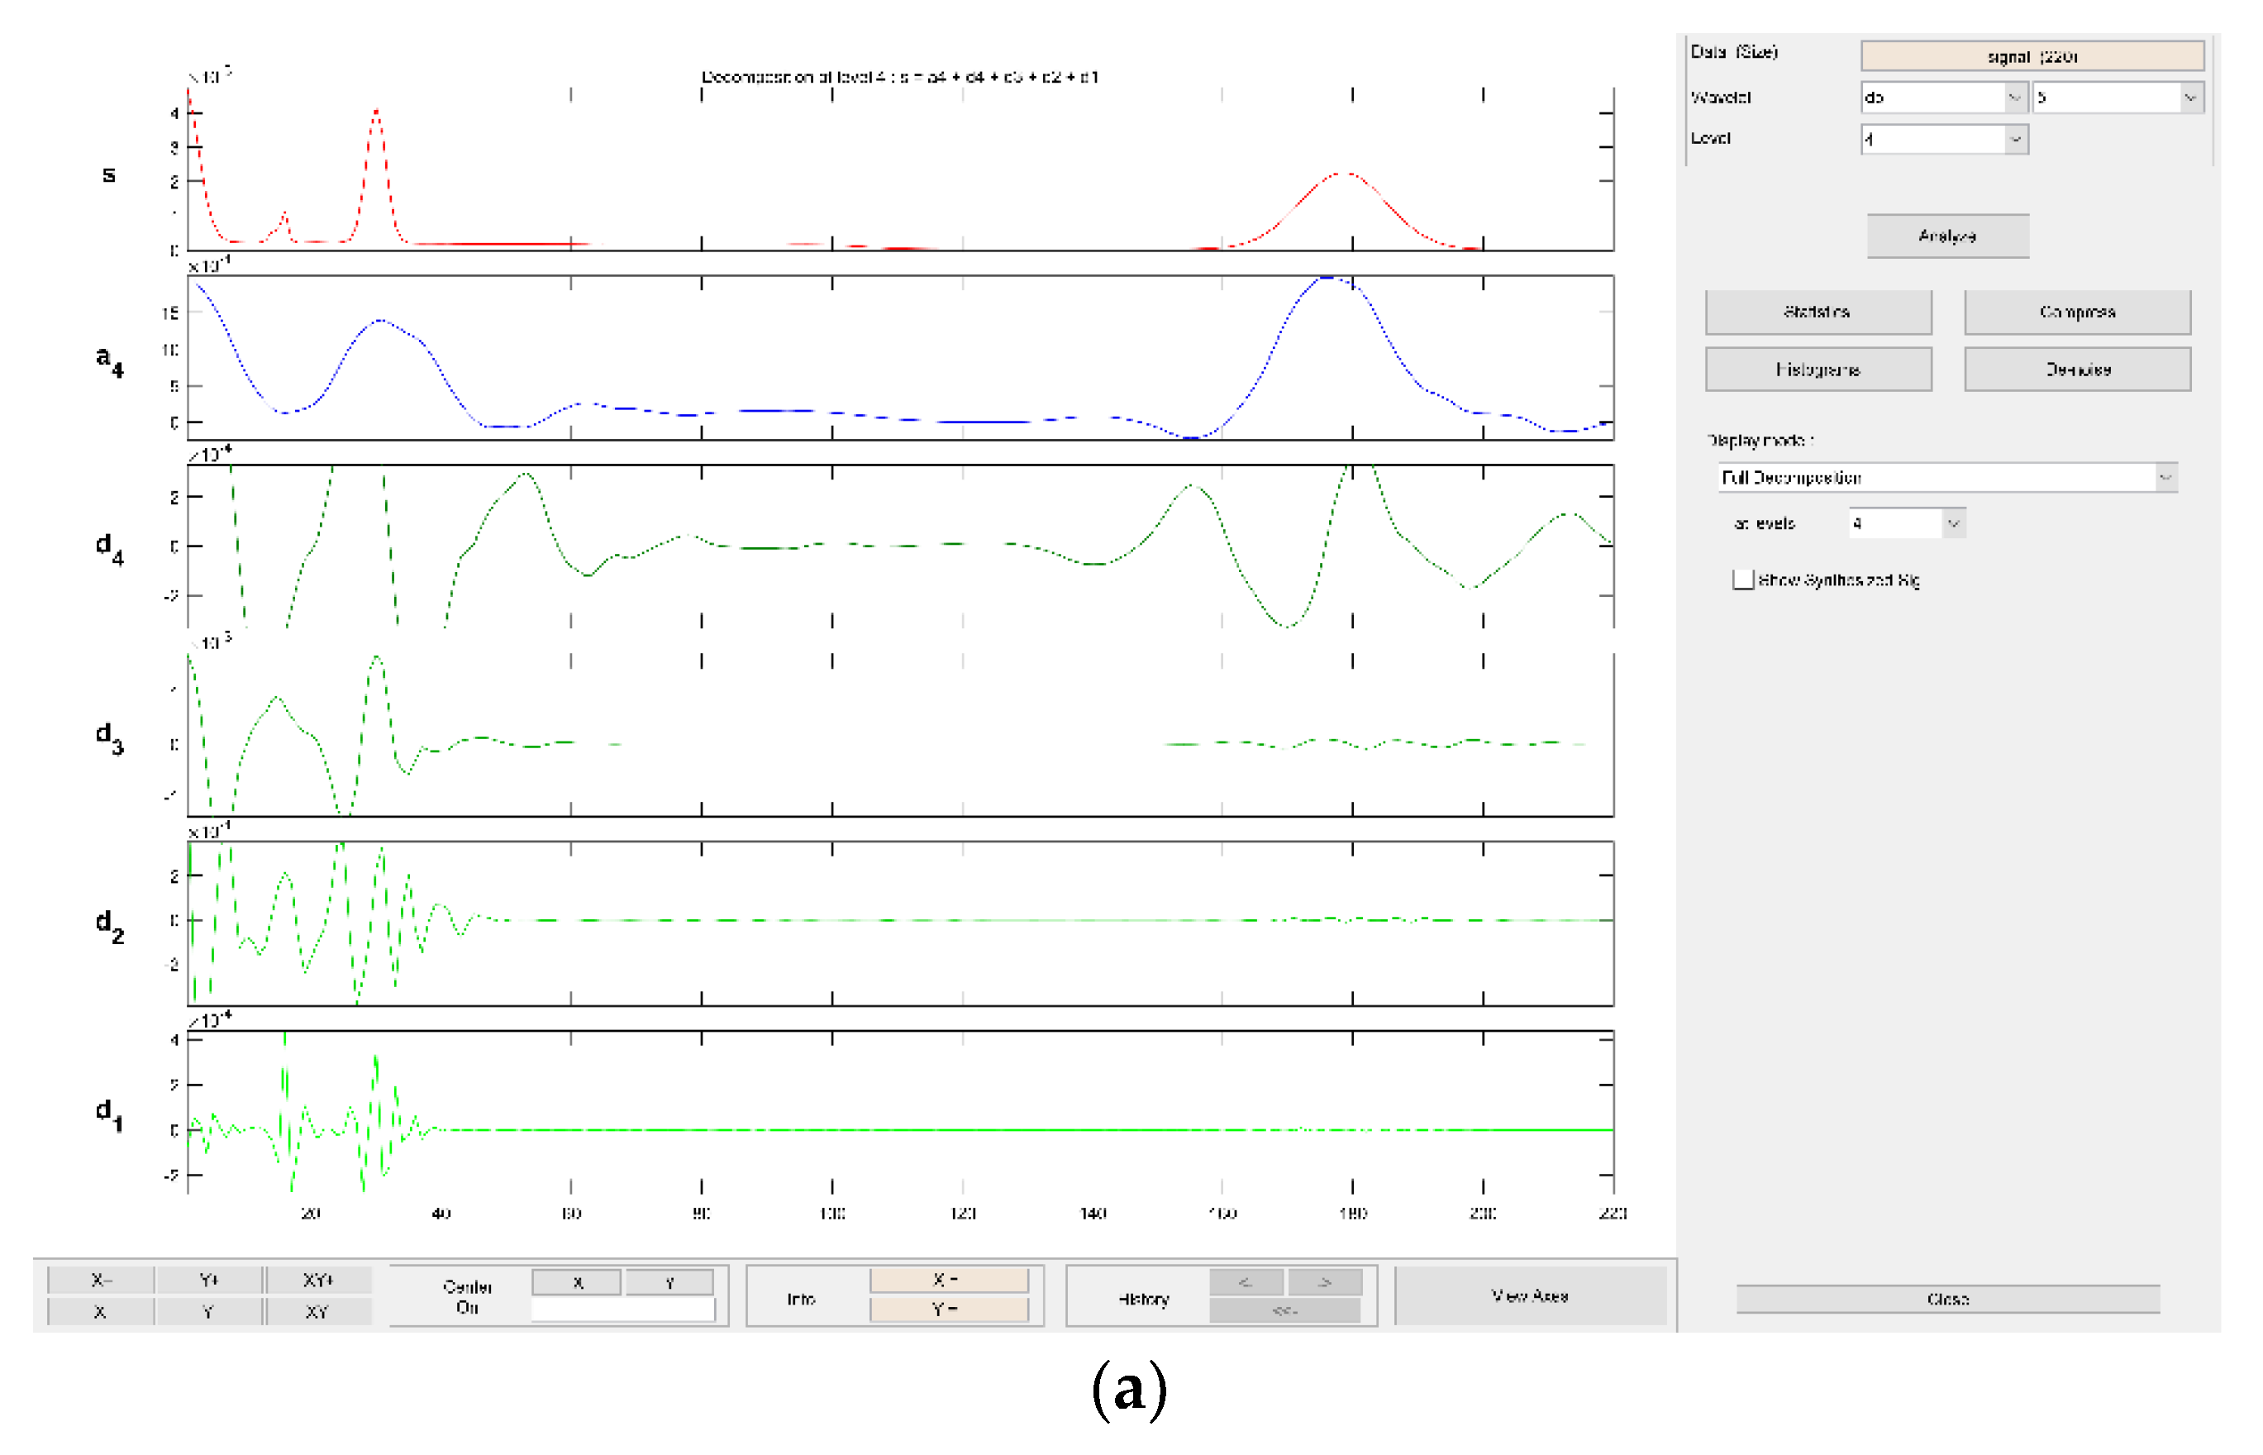Image resolution: width=2263 pixels, height=1455 pixels.
Task: Click the X+ zoom button
Action: 101,1281
